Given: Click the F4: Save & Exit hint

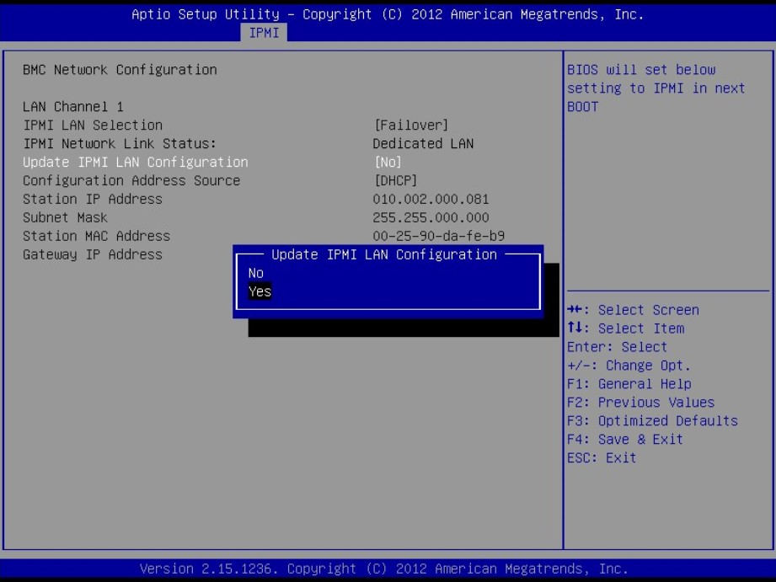Looking at the screenshot, I should (624, 440).
